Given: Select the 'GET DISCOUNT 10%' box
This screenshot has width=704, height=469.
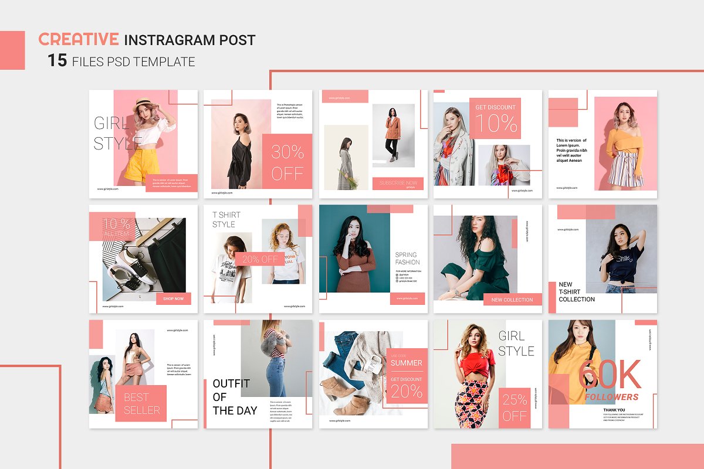Looking at the screenshot, I should 495,118.
